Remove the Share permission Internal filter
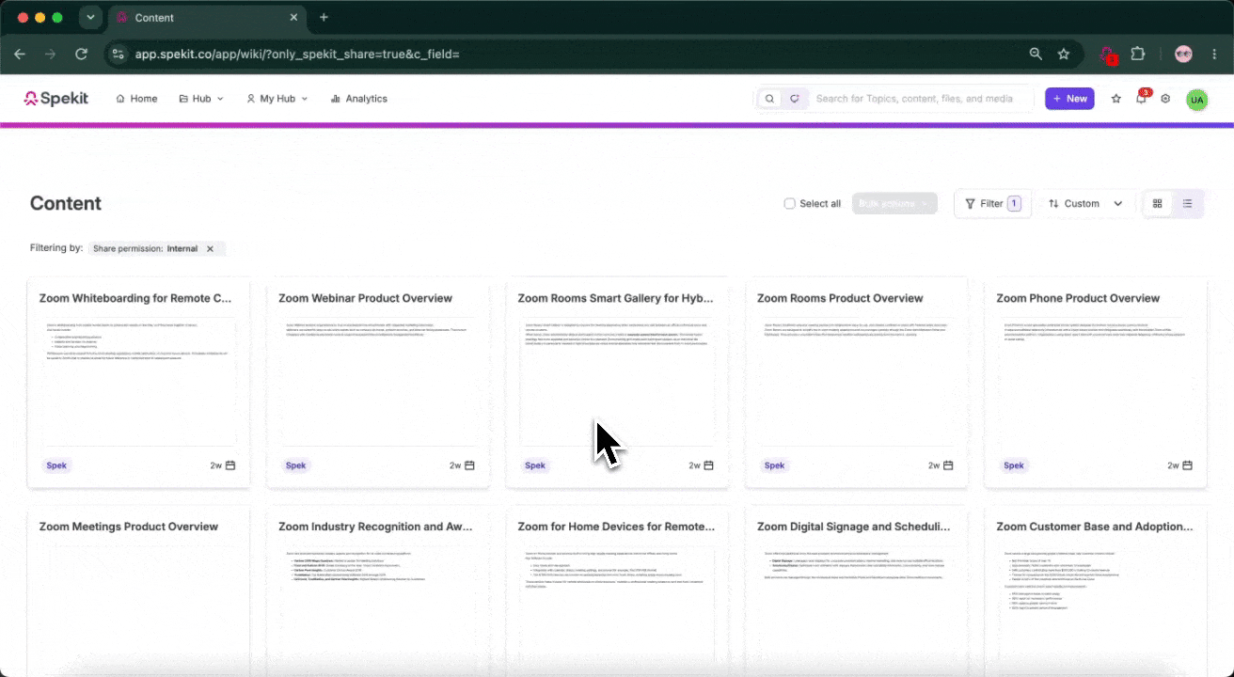Image resolution: width=1234 pixels, height=677 pixels. 210,249
